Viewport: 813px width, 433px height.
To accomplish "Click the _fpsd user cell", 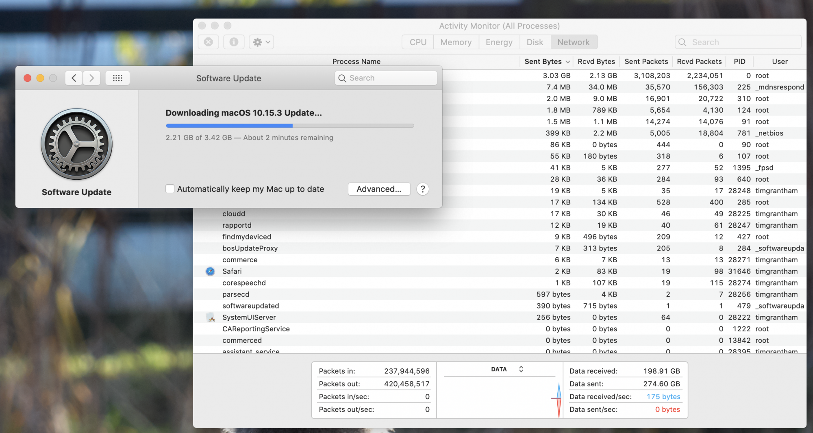I will pyautogui.click(x=764, y=168).
